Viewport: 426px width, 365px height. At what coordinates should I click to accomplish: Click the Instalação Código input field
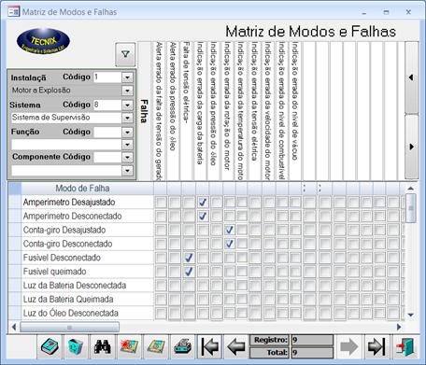[107, 77]
